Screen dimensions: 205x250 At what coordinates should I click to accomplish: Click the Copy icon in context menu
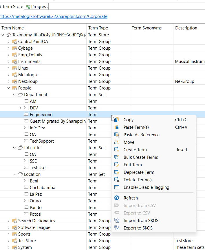117,120
